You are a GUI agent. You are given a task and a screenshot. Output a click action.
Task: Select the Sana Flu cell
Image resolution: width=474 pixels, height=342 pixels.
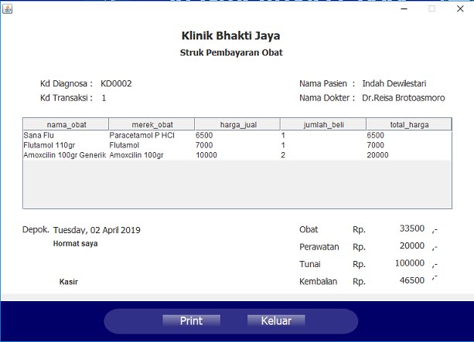pyautogui.click(x=66, y=135)
